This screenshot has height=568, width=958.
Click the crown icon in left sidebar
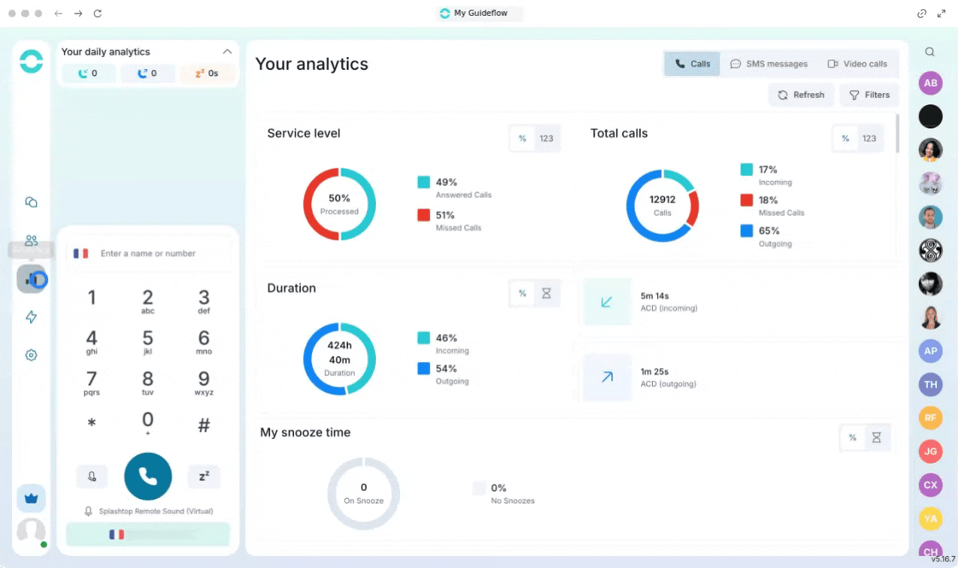[31, 498]
